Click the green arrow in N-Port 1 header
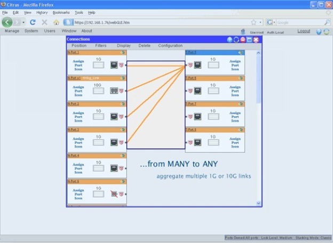This screenshot has width=333, height=243. (123, 52)
